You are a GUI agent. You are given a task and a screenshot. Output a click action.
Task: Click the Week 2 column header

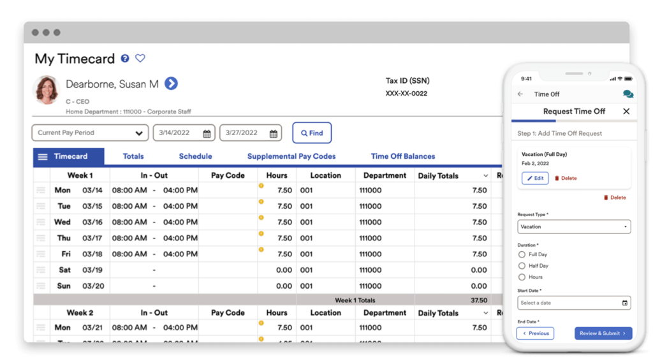[x=80, y=313]
